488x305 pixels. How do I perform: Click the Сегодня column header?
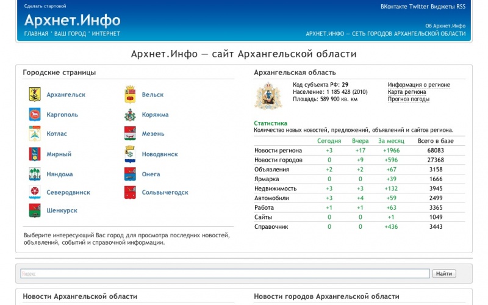(329, 141)
